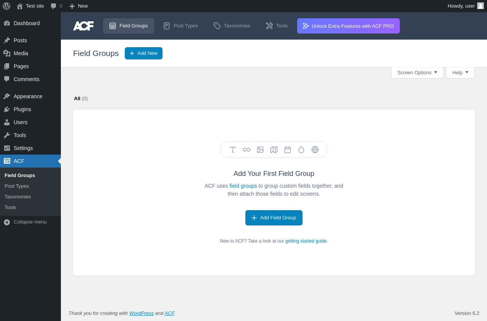Image resolution: width=487 pixels, height=321 pixels.
Task: Click the Pages icon in sidebar
Action: coord(7,66)
